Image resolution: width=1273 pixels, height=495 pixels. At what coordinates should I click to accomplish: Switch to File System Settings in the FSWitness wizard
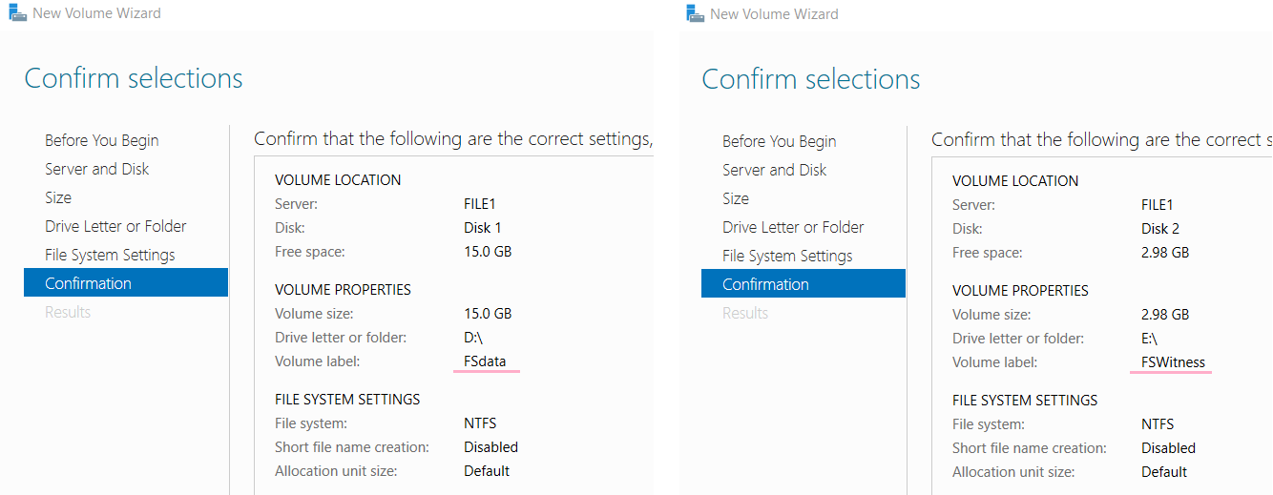787,256
